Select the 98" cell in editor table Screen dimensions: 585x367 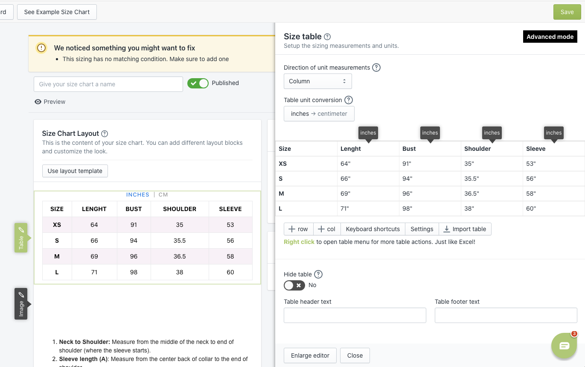(x=430, y=208)
